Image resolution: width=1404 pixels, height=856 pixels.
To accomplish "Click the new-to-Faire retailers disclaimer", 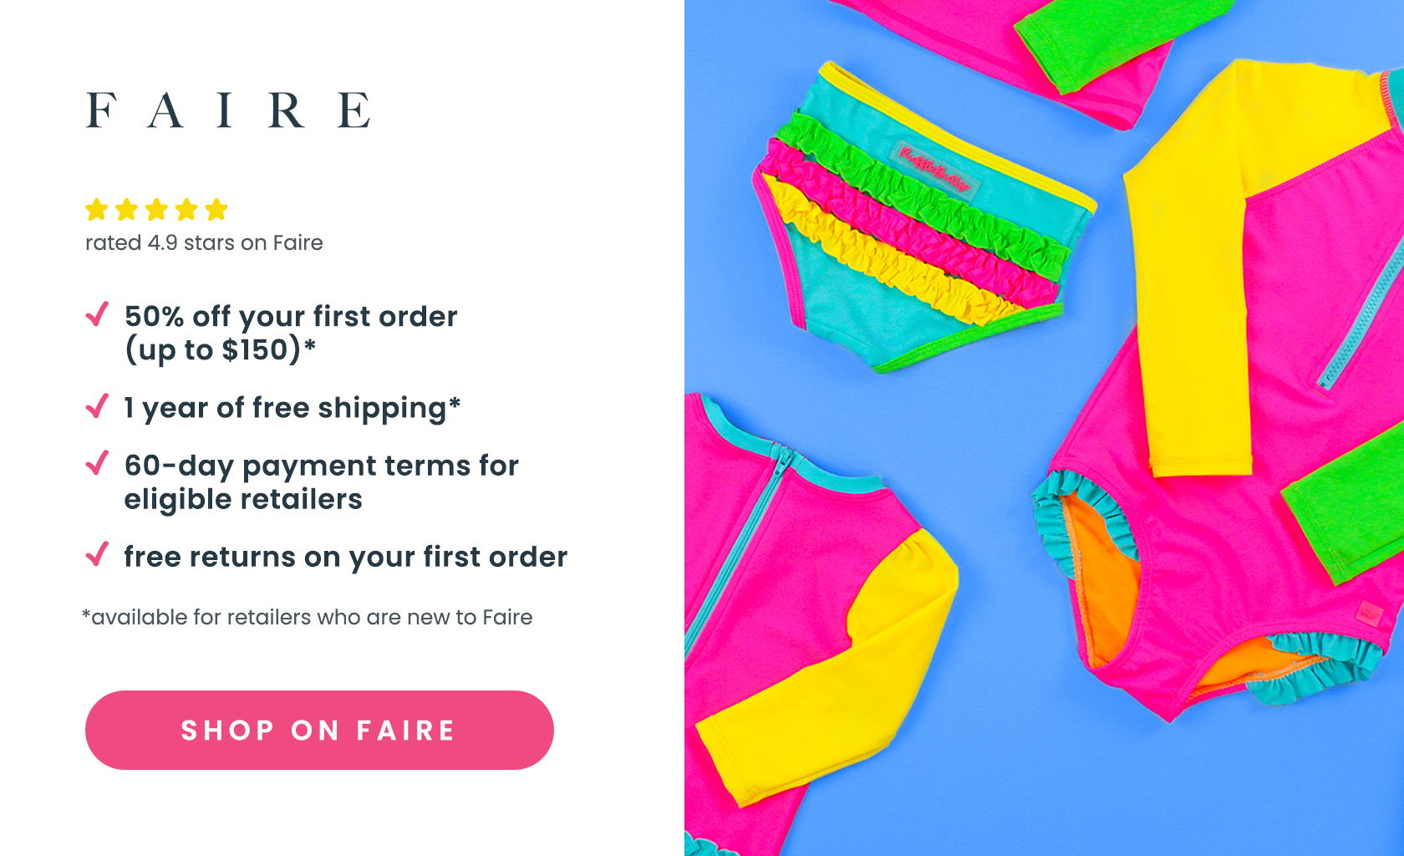I will tap(307, 617).
